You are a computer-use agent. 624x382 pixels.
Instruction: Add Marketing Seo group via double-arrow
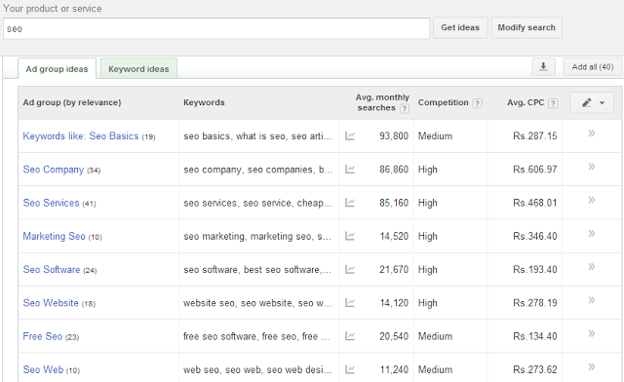[x=592, y=233]
